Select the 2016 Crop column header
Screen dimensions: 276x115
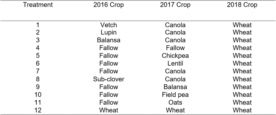(x=108, y=5)
